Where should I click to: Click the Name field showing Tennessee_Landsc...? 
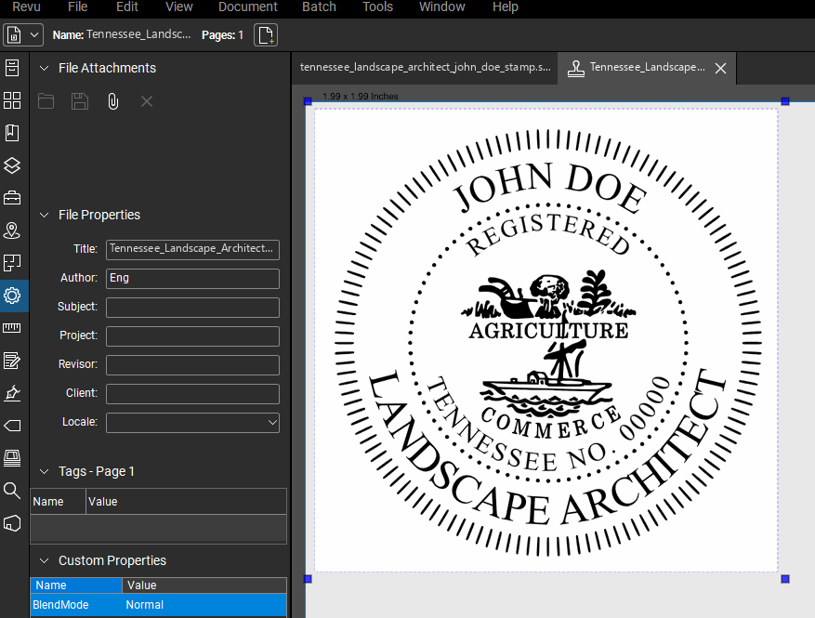[138, 34]
